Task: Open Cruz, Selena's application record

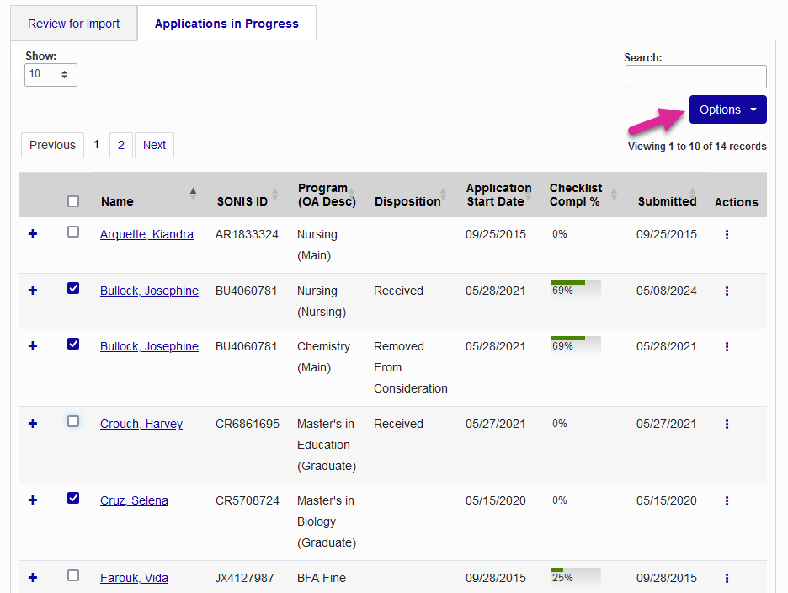Action: [x=133, y=500]
